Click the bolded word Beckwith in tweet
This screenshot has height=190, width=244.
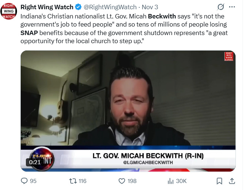162,16
